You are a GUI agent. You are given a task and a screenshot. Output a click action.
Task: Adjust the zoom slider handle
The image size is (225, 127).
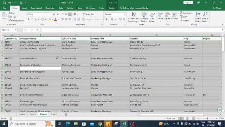pyautogui.click(x=207, y=119)
